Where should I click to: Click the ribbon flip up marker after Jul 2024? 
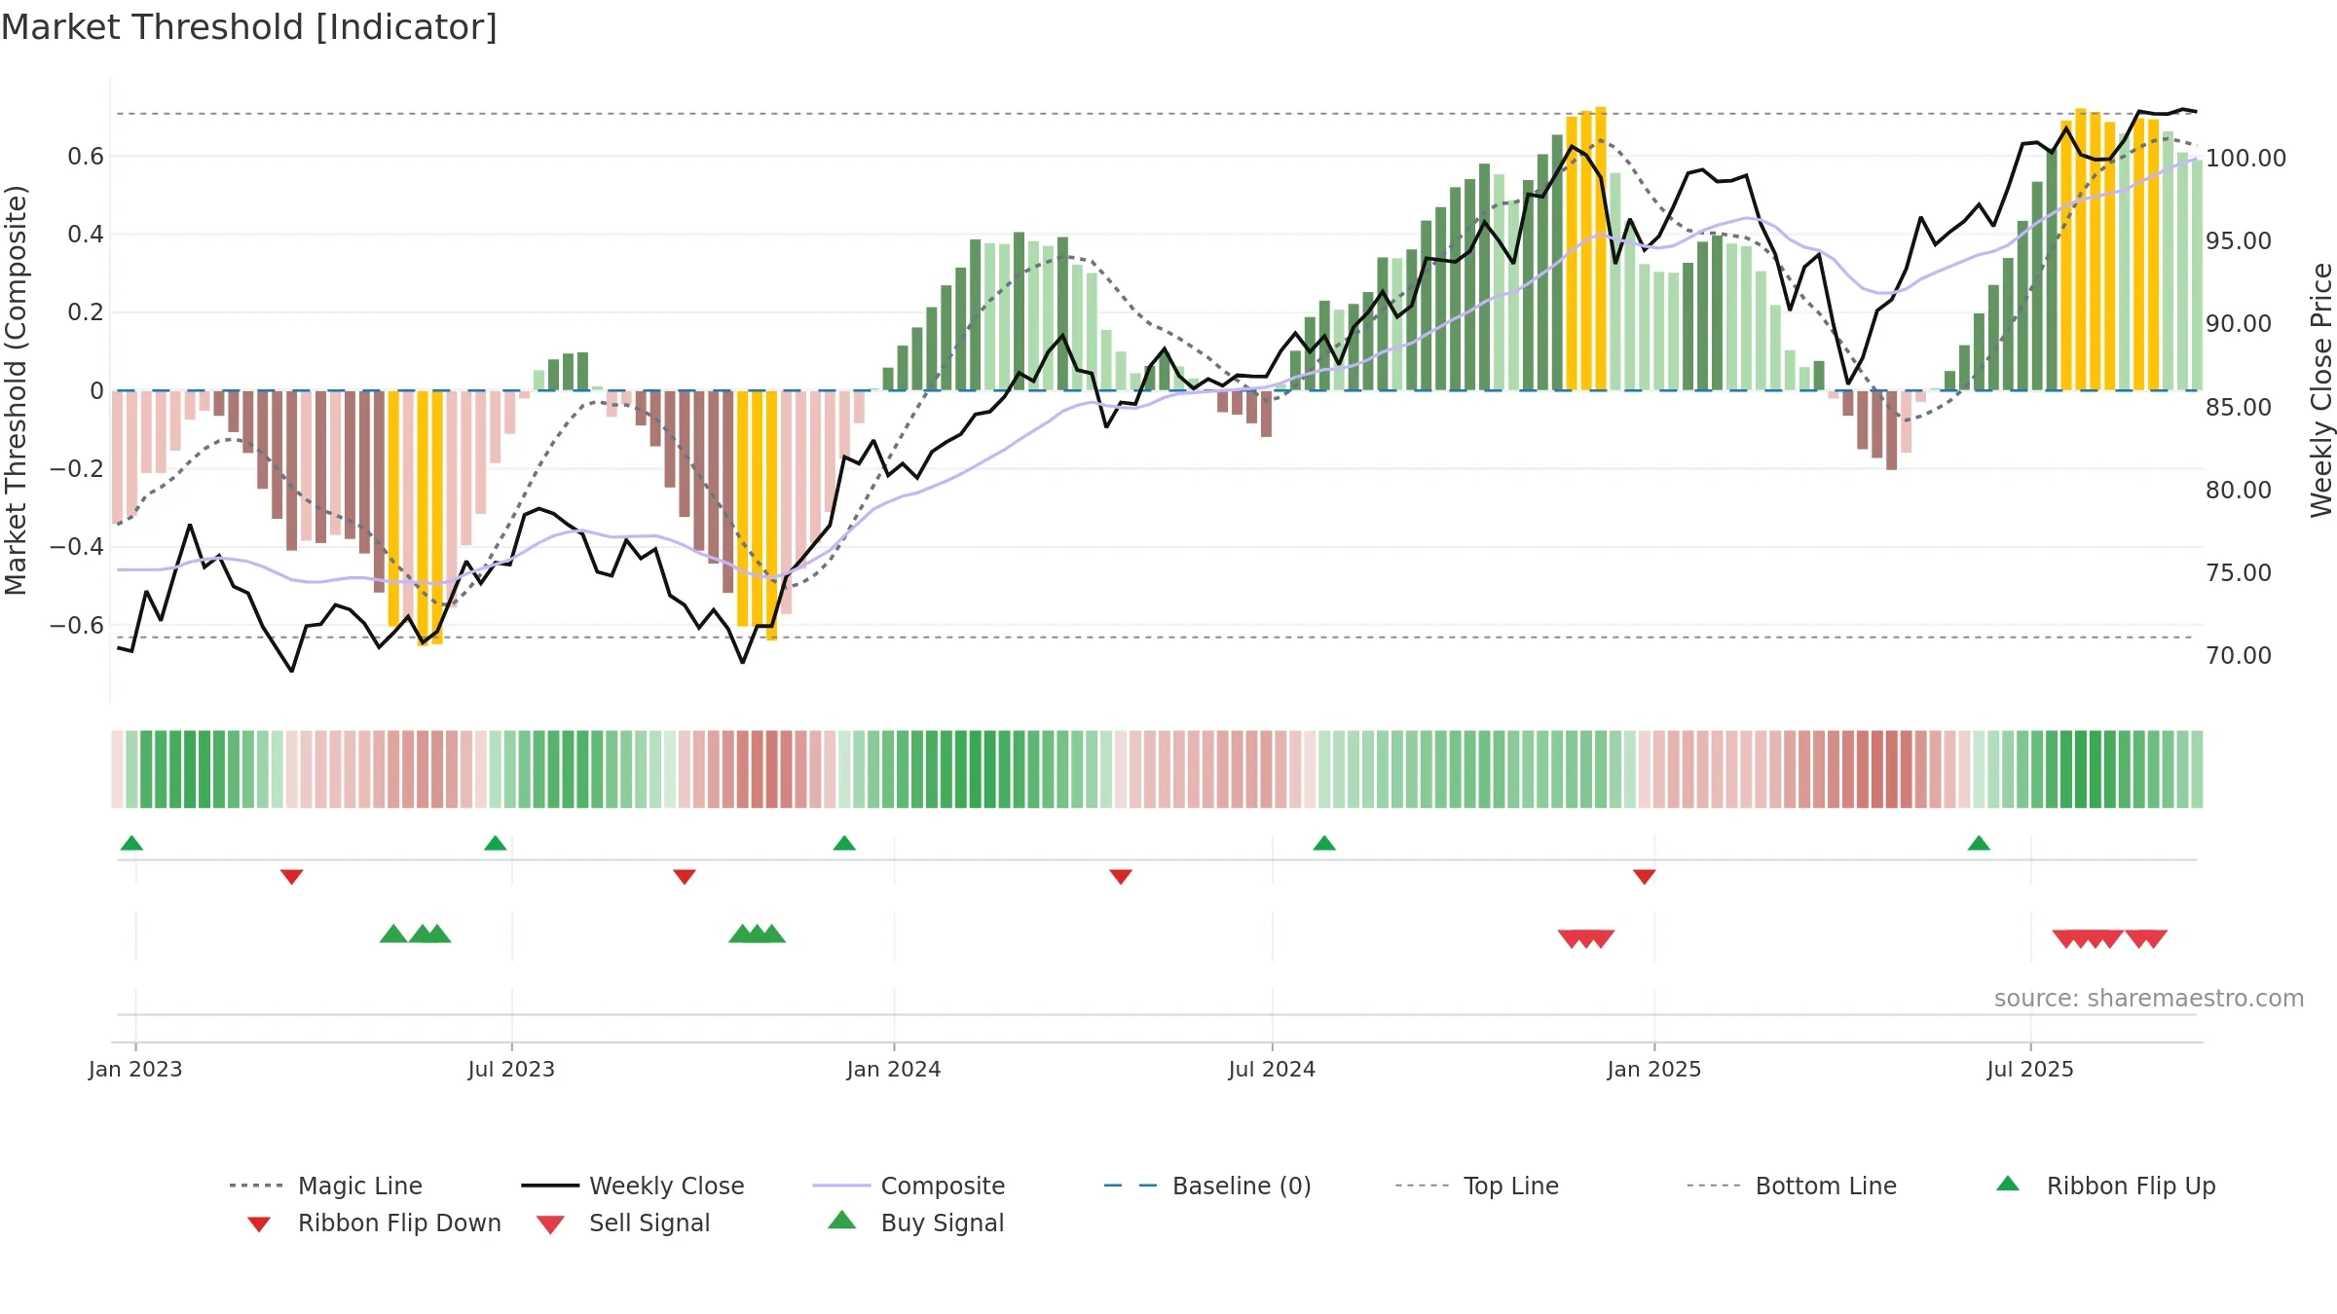coord(1324,843)
